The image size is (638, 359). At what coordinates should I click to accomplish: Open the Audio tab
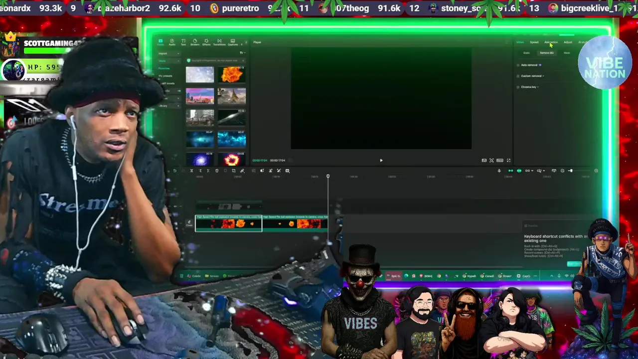(172, 42)
